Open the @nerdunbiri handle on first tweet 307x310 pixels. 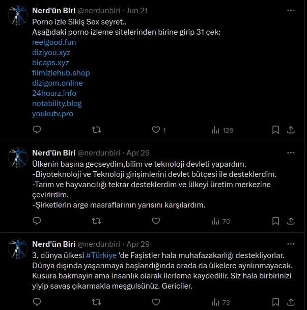click(99, 11)
